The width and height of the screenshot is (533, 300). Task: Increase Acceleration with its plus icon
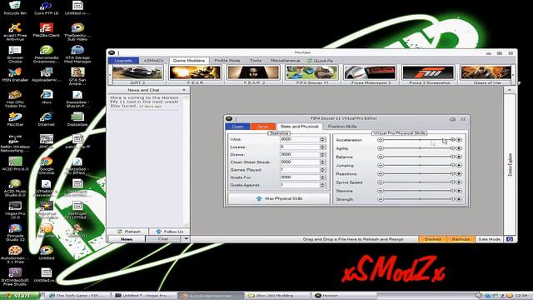(459, 140)
